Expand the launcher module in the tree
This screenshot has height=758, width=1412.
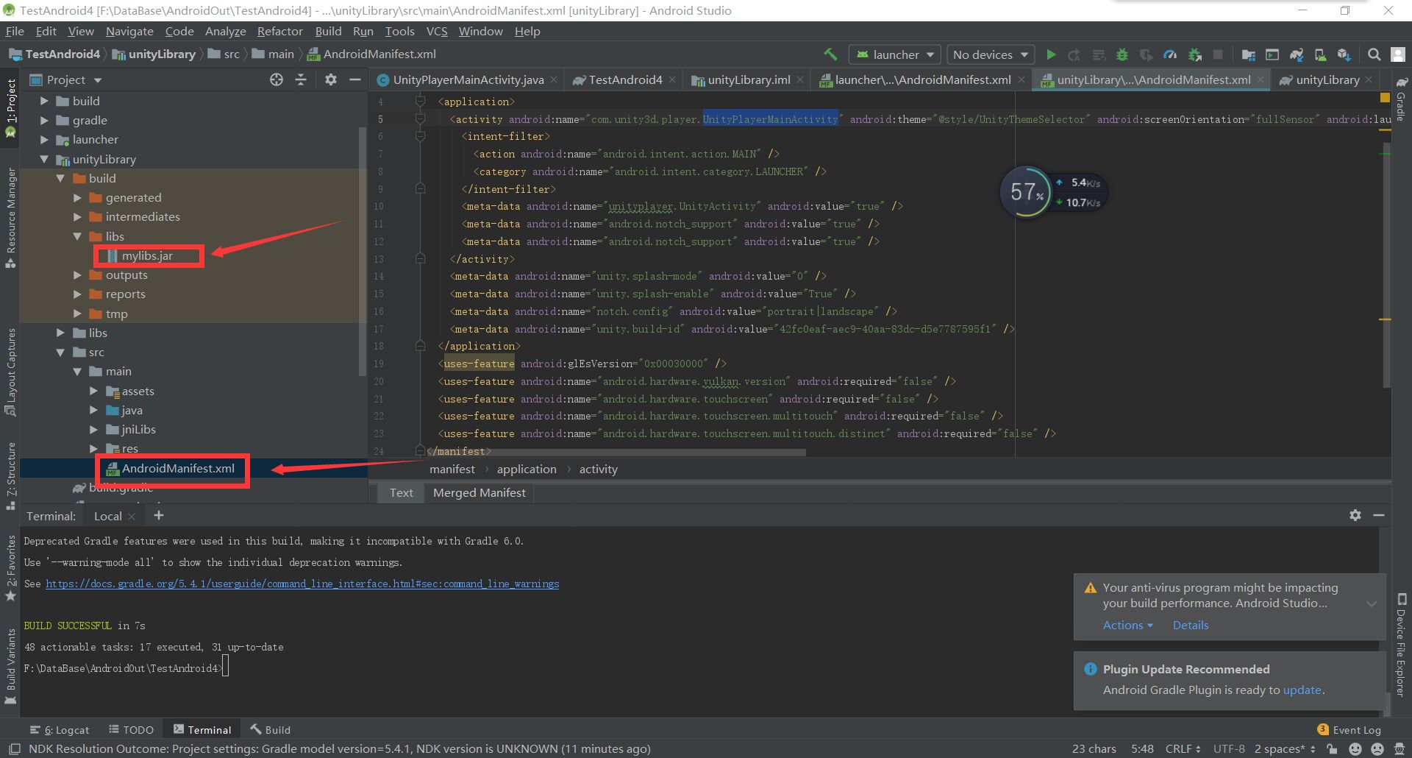44,139
